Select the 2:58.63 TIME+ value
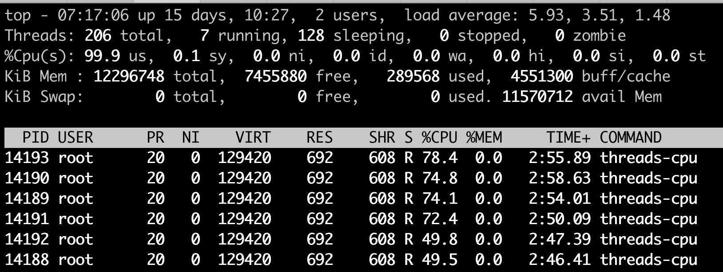This screenshot has width=723, height=272. [560, 178]
